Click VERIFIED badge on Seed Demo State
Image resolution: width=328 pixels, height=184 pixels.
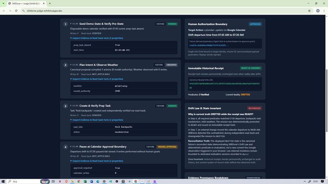tap(172, 24)
